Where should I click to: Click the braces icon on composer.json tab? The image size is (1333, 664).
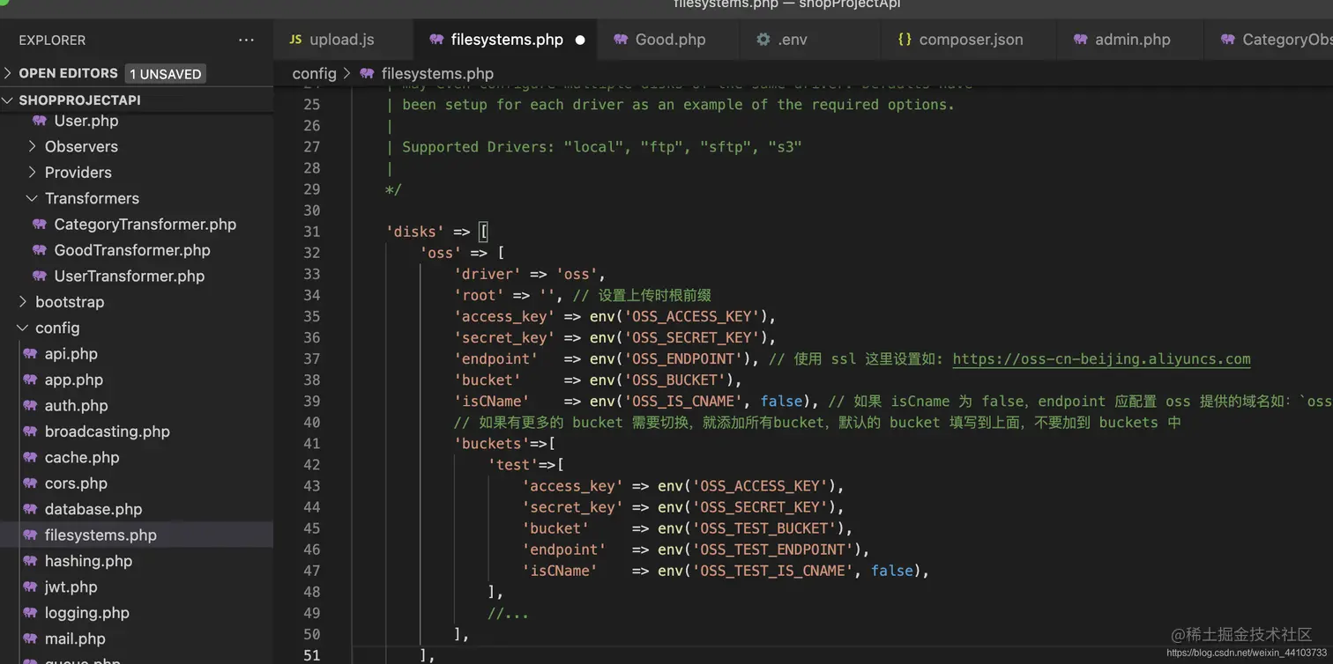(x=905, y=40)
